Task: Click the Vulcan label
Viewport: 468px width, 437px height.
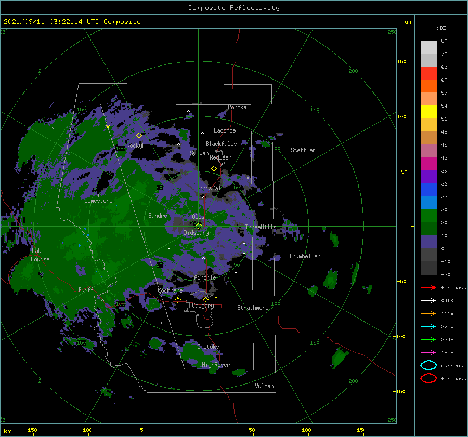Action: click(264, 386)
